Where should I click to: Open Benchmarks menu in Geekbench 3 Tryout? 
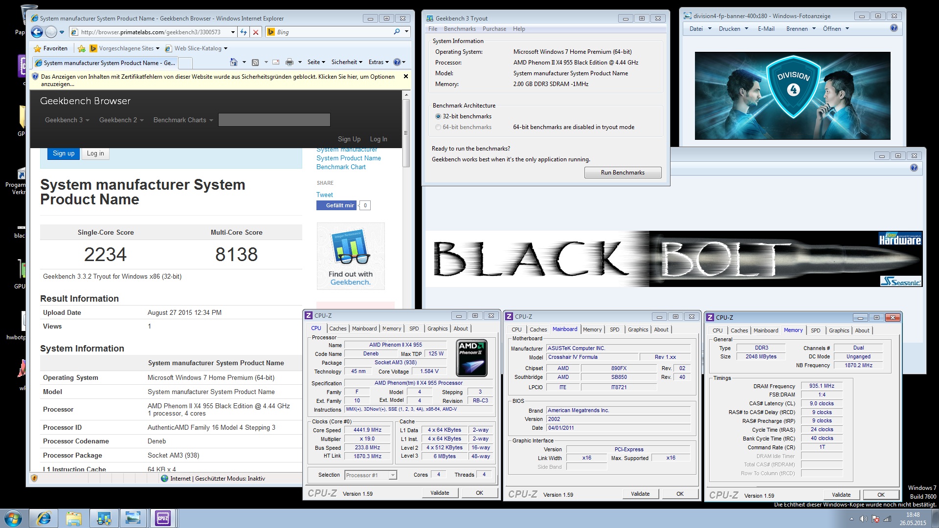coord(460,29)
